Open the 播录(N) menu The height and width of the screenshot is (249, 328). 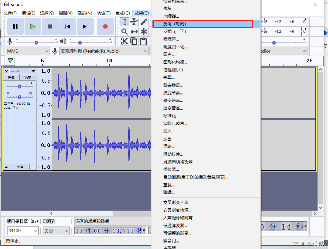[85, 13]
